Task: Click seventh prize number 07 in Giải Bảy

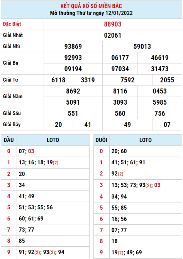Action: [x=167, y=125]
